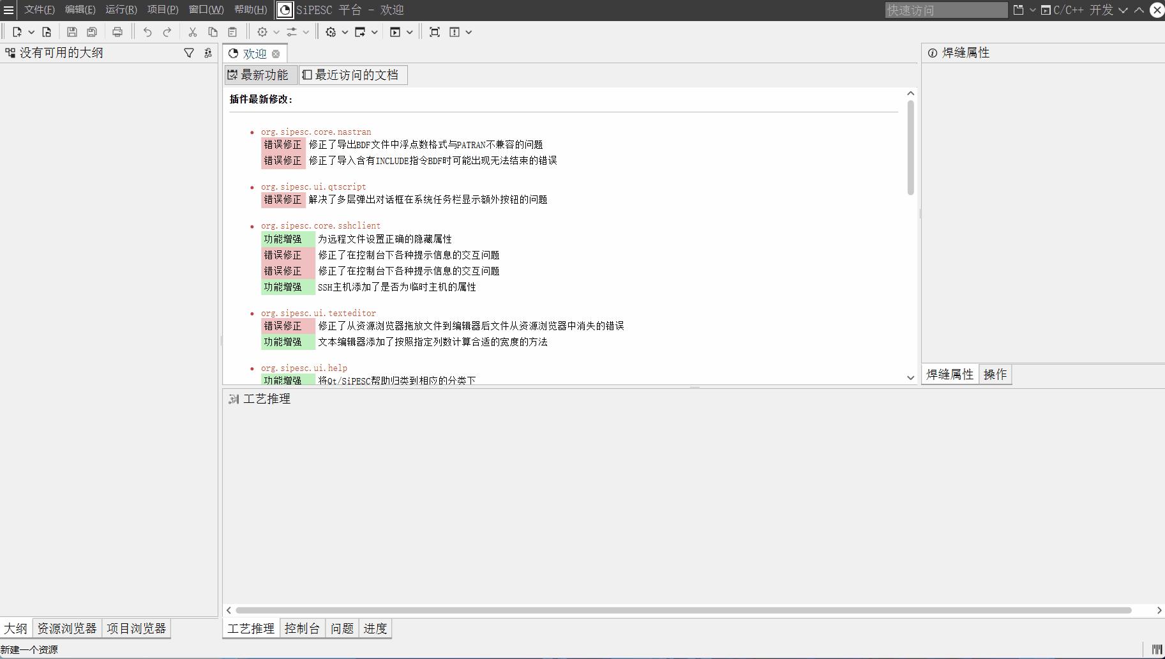
Task: Click the Paste clipboard icon
Action: [232, 32]
